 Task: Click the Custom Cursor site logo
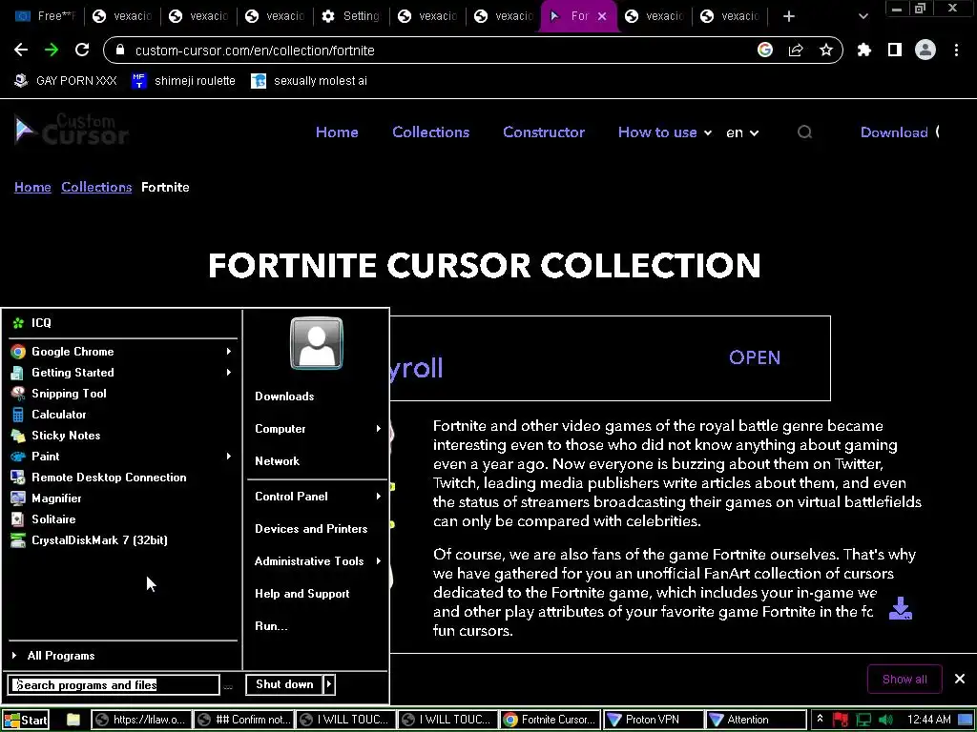pyautogui.click(x=72, y=130)
